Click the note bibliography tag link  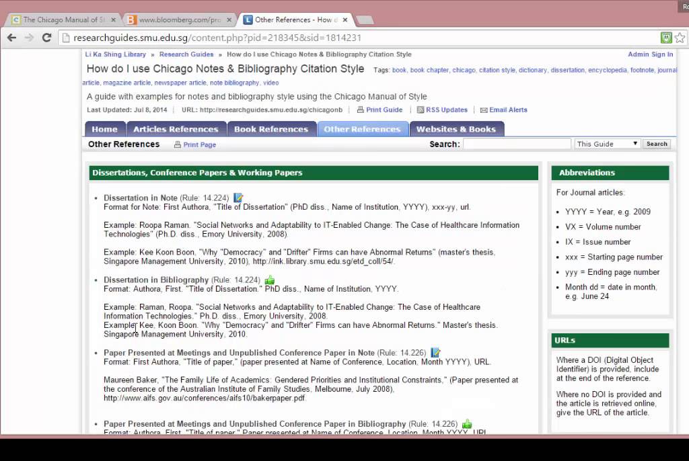[x=235, y=83]
